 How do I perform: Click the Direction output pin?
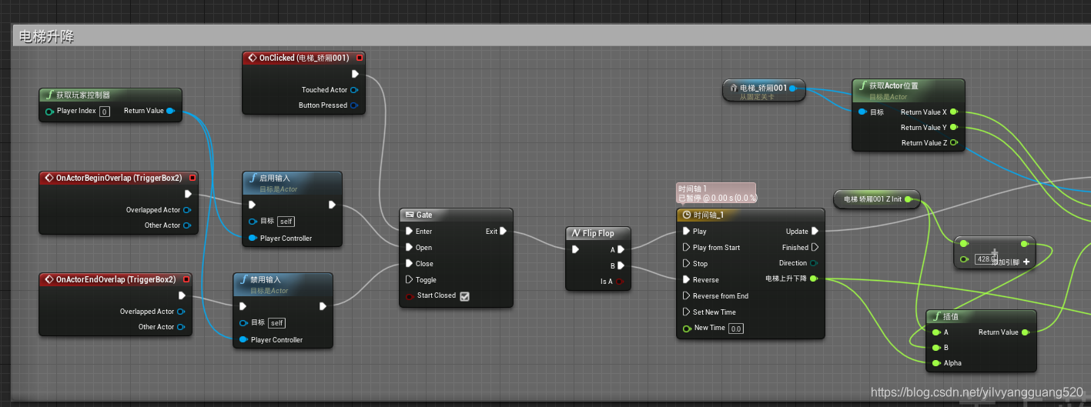click(814, 263)
